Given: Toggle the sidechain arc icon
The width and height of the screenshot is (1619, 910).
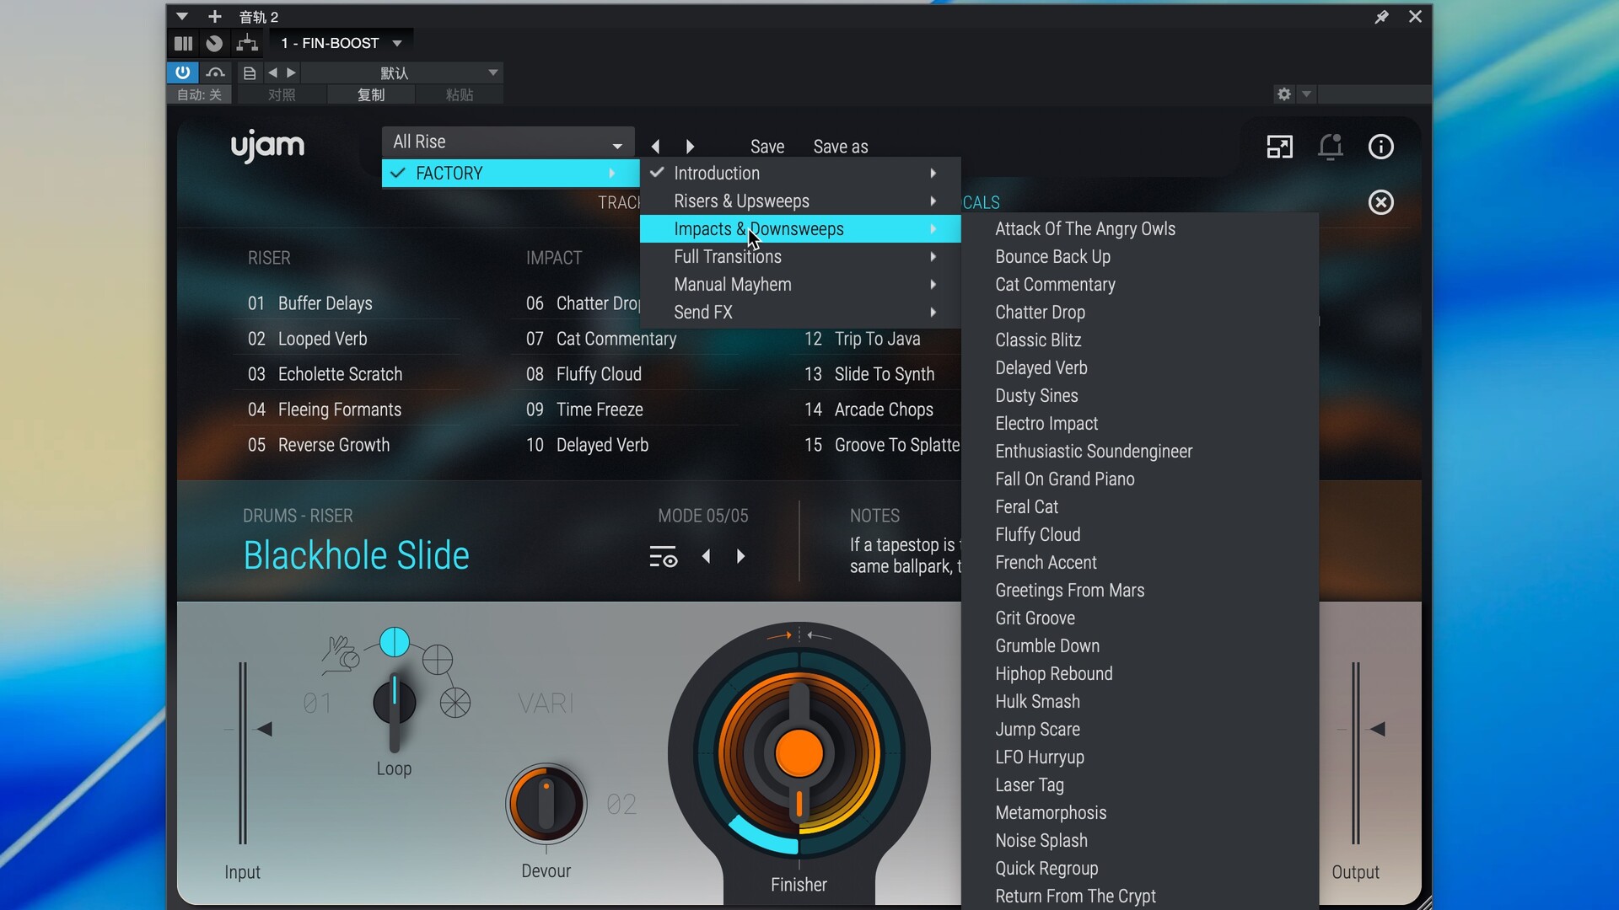Looking at the screenshot, I should 216,72.
